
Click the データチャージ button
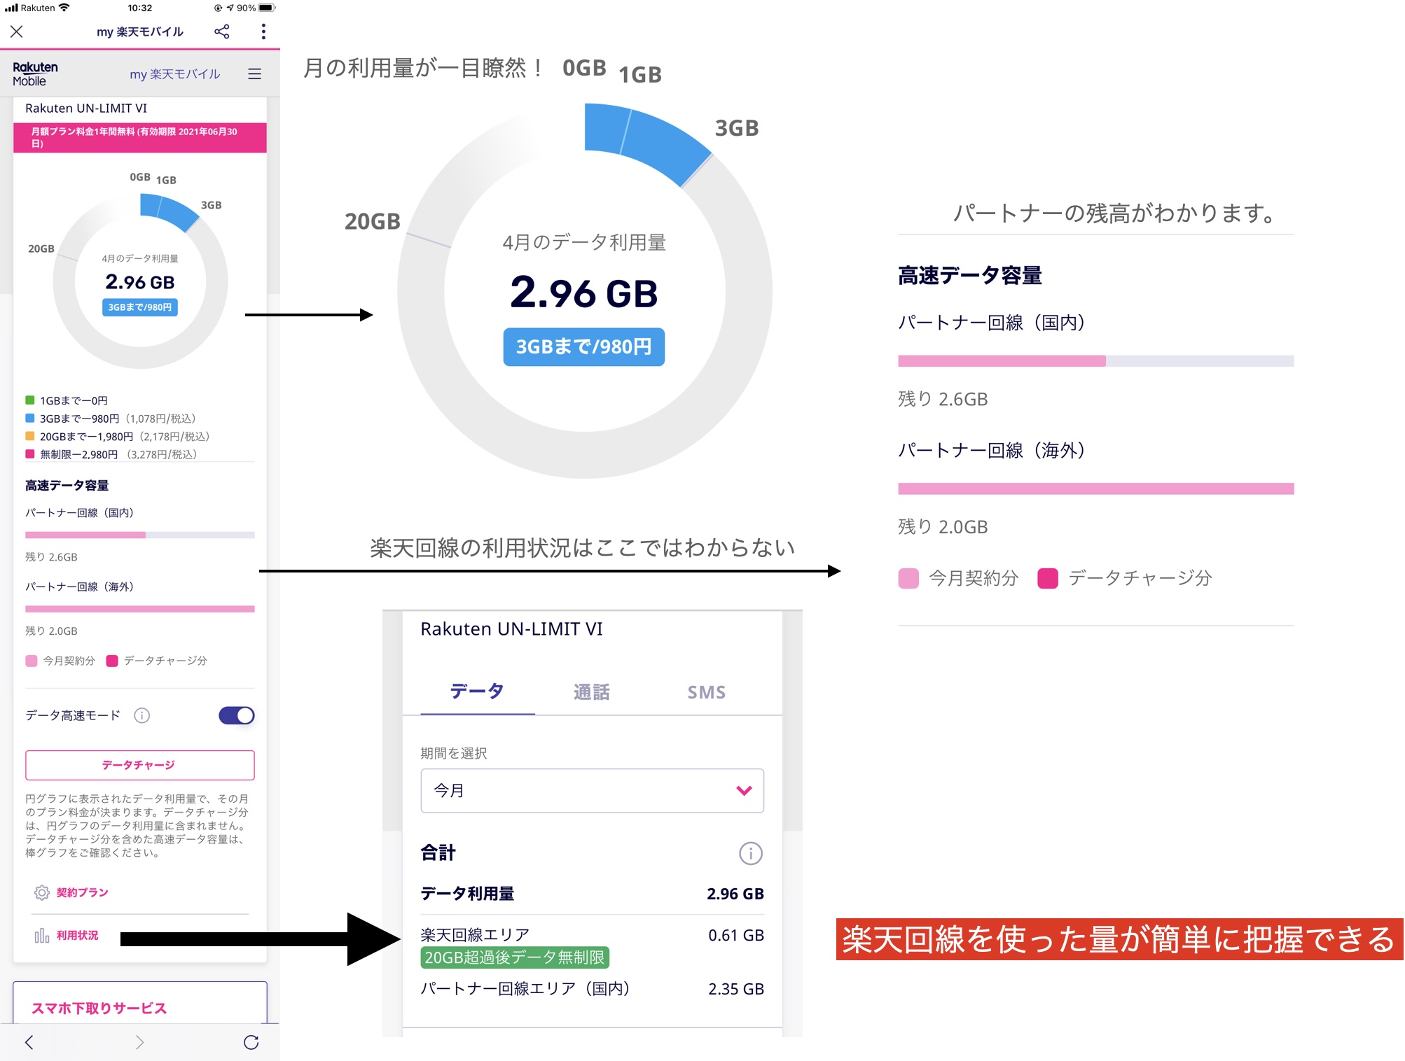coord(140,765)
